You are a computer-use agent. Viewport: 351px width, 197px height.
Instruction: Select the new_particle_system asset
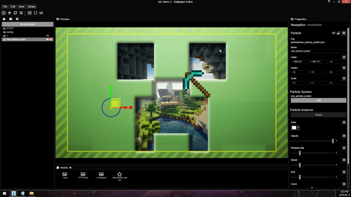(120, 176)
